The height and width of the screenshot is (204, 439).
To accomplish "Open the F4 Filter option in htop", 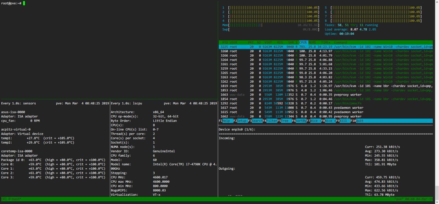I will (x=272, y=121).
